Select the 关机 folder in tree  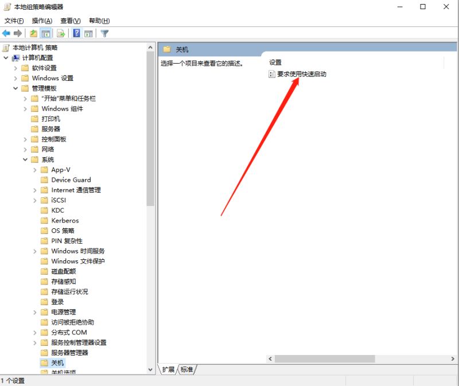(57, 363)
